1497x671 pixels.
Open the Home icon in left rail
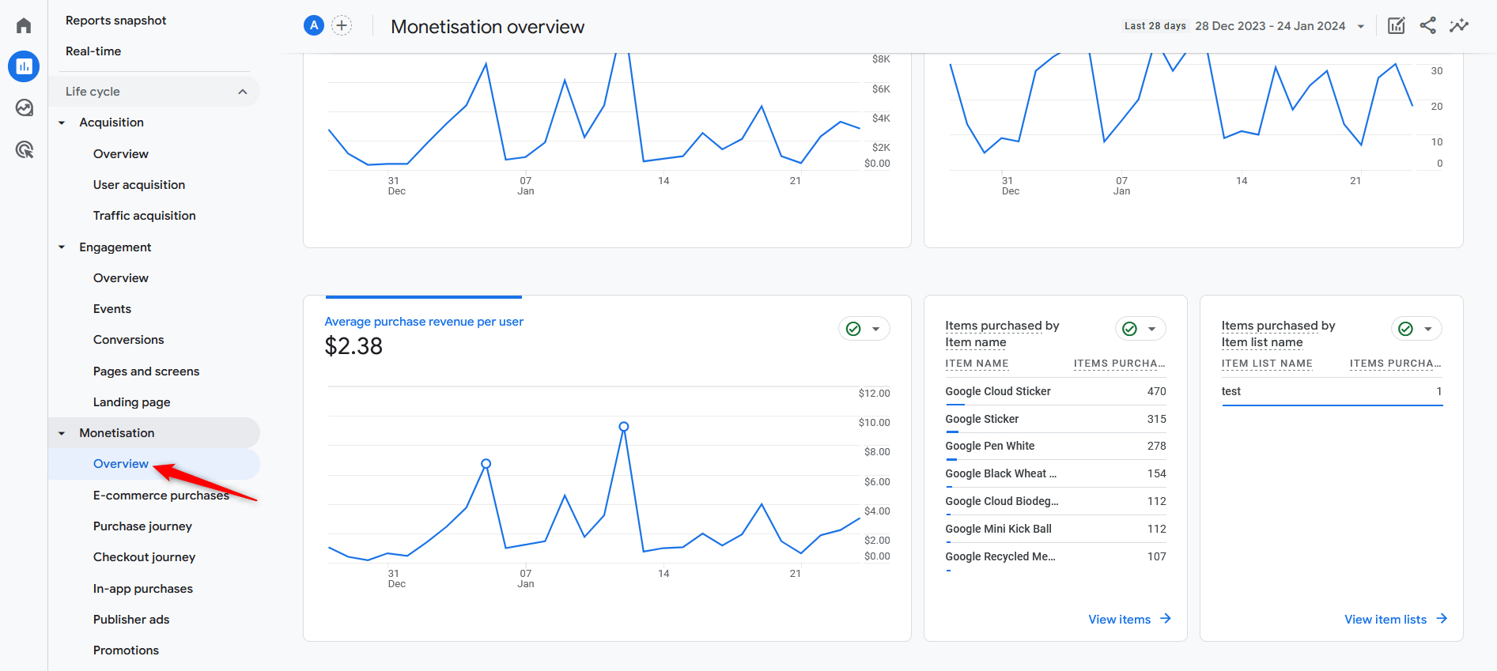click(24, 26)
